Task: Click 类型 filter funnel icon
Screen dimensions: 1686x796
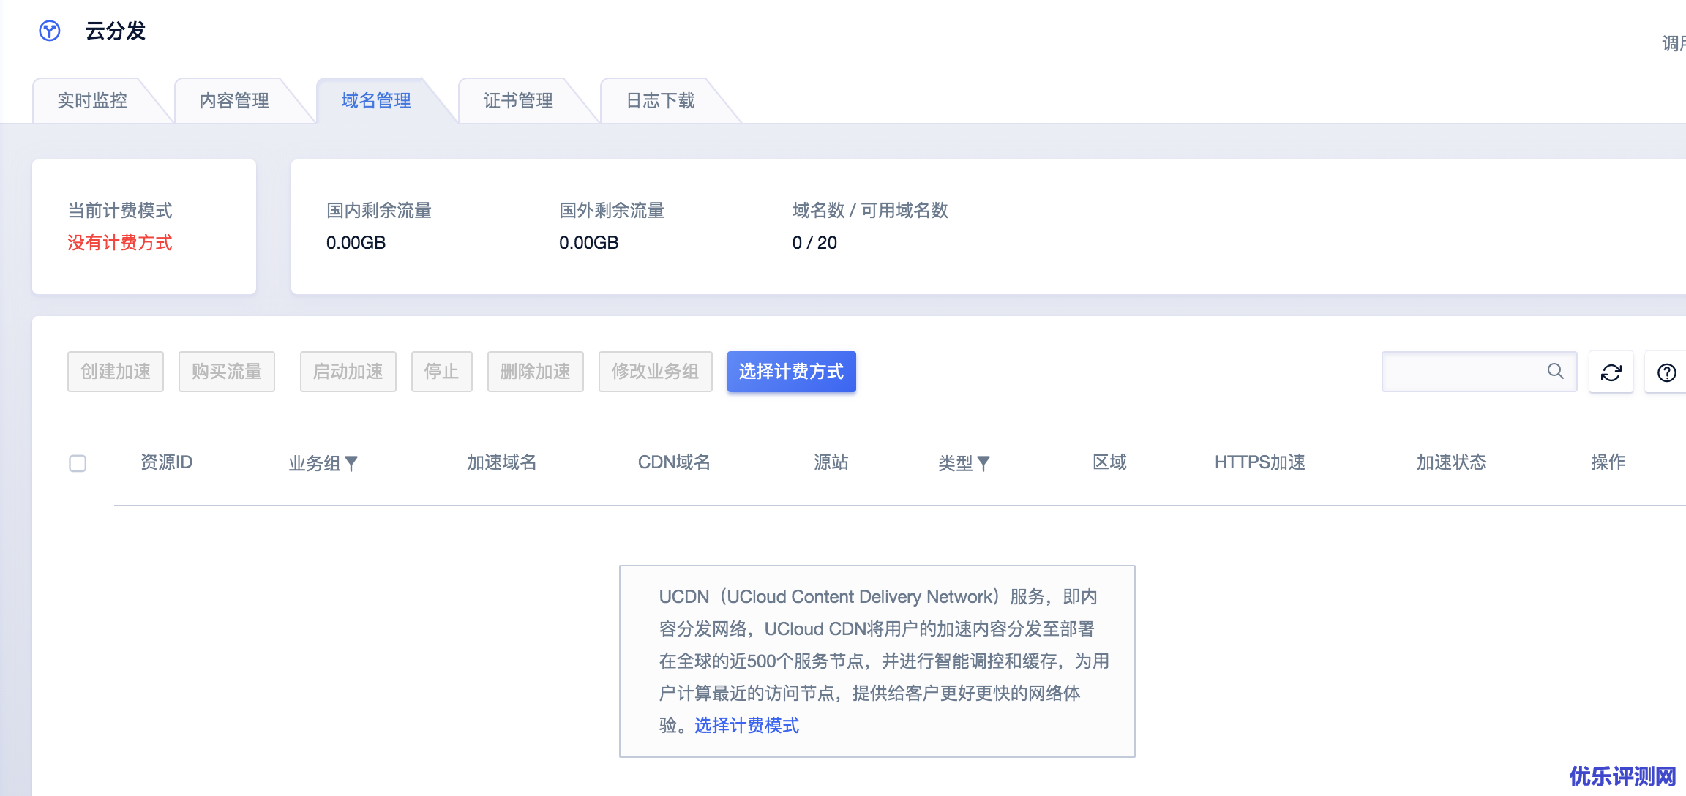Action: [983, 463]
